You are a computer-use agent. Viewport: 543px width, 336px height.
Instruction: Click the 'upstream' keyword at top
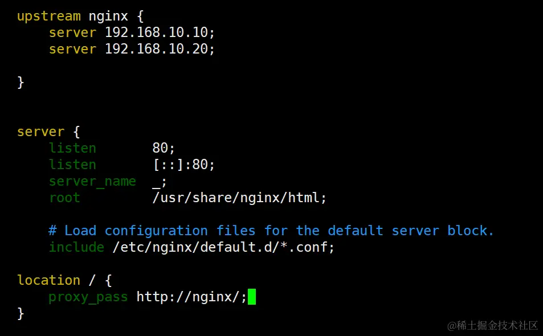point(48,16)
